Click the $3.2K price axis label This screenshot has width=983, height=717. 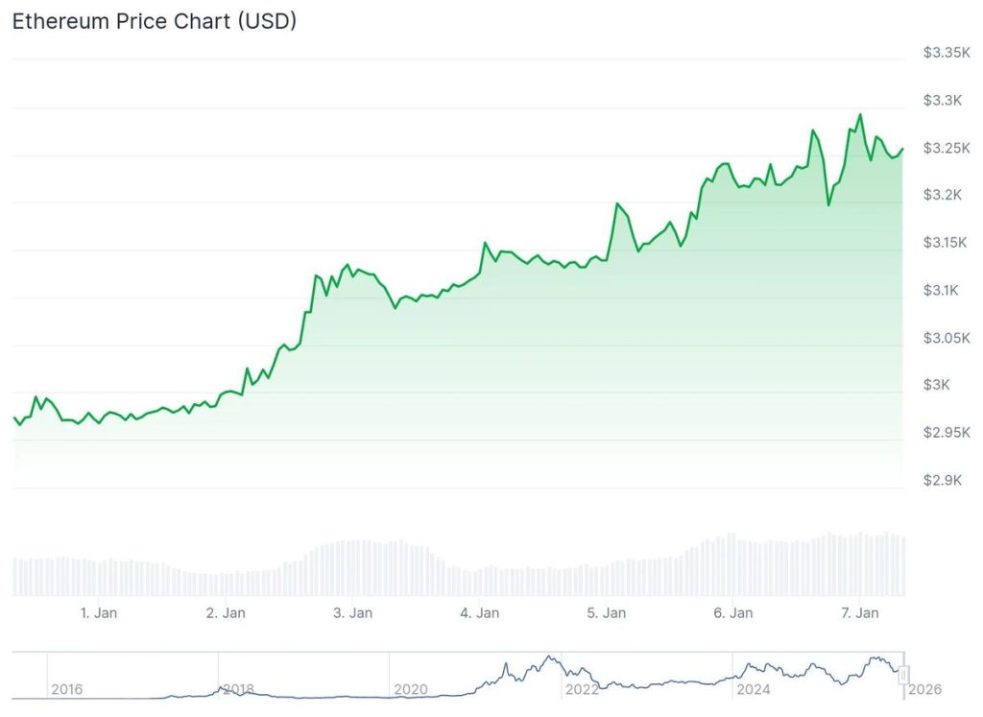point(943,195)
